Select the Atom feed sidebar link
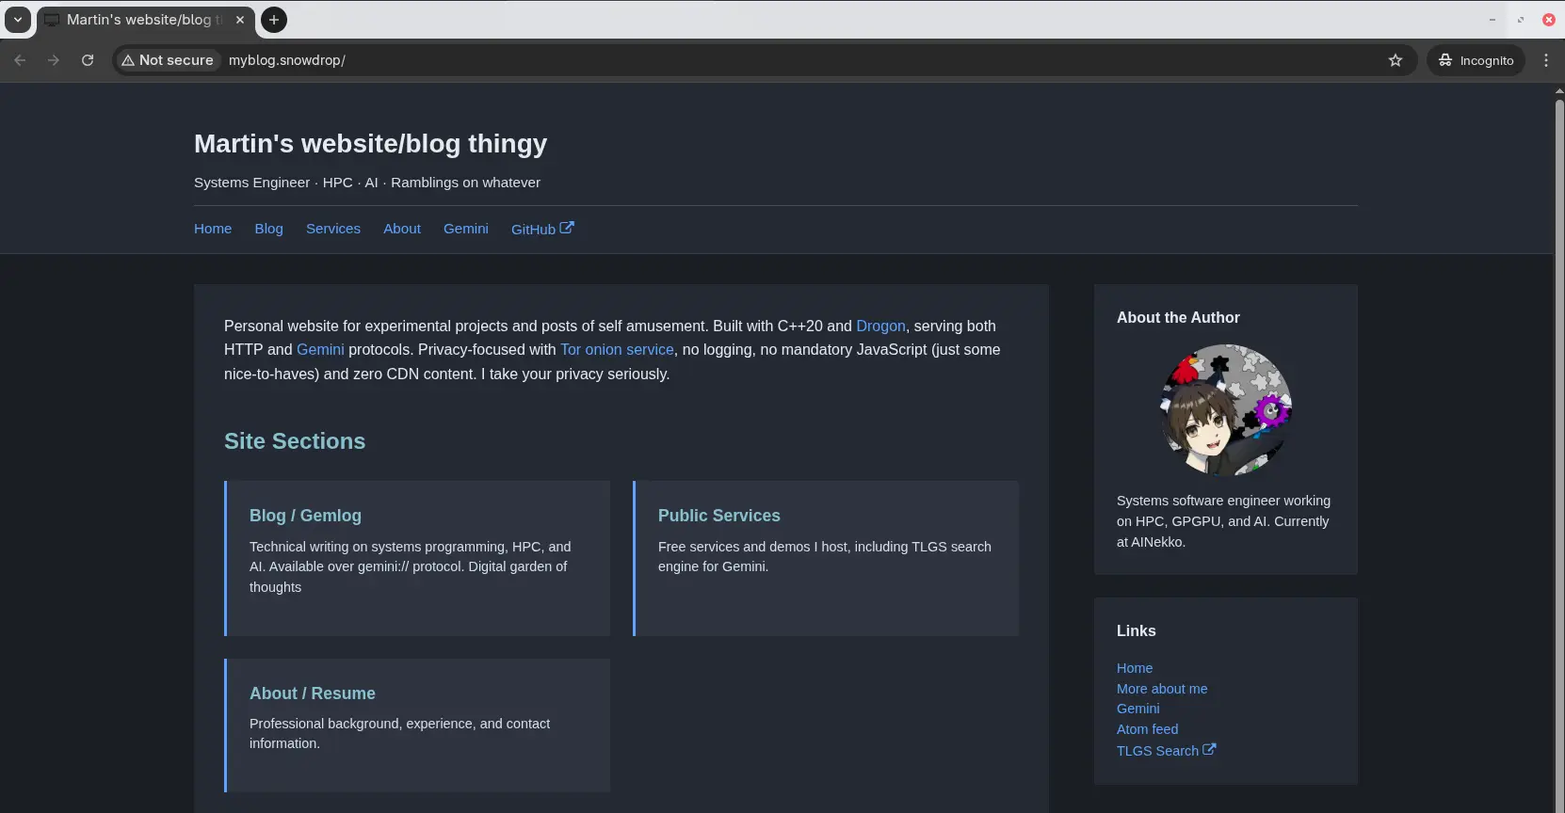This screenshot has height=813, width=1565. tap(1147, 729)
